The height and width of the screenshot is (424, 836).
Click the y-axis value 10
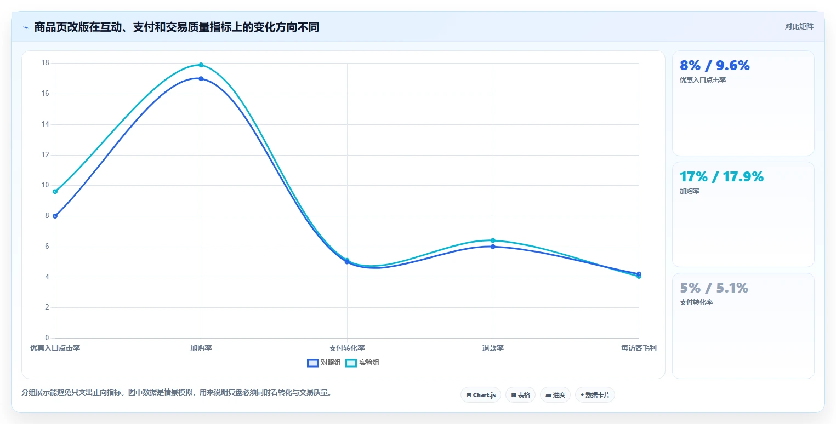[45, 185]
